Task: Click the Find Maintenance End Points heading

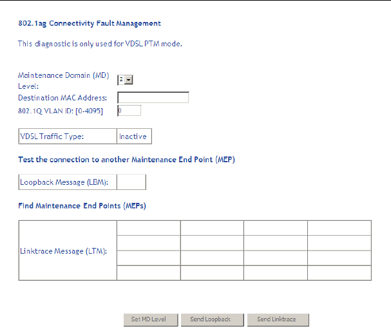Action: (83, 205)
